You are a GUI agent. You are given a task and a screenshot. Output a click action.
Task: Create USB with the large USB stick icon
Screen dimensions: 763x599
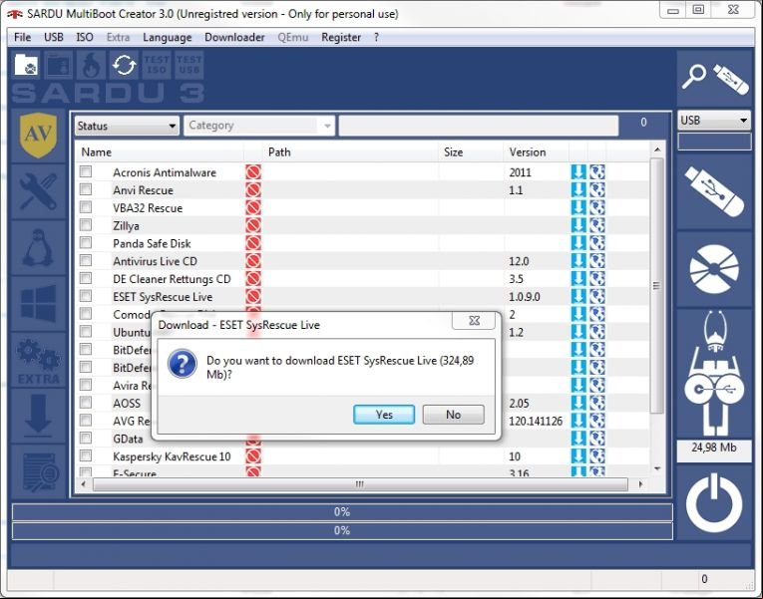coord(714,192)
